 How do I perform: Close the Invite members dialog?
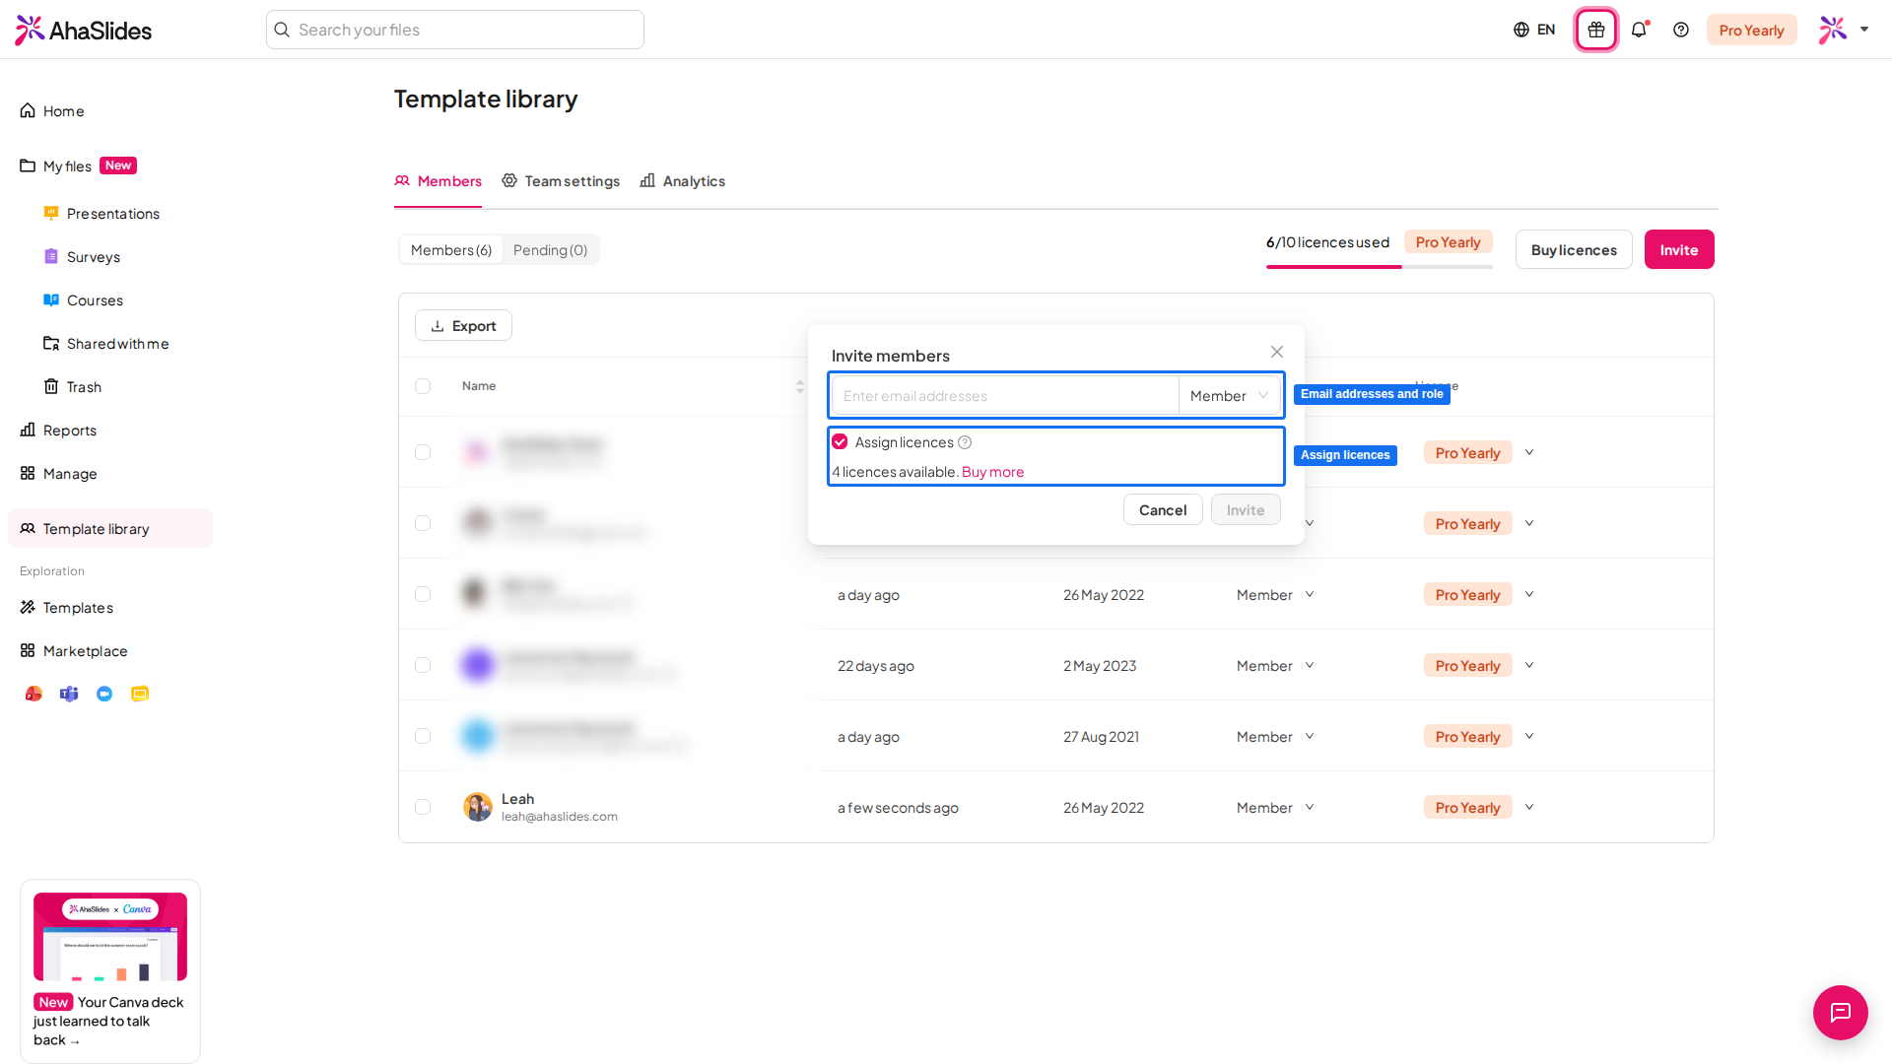pos(1277,352)
